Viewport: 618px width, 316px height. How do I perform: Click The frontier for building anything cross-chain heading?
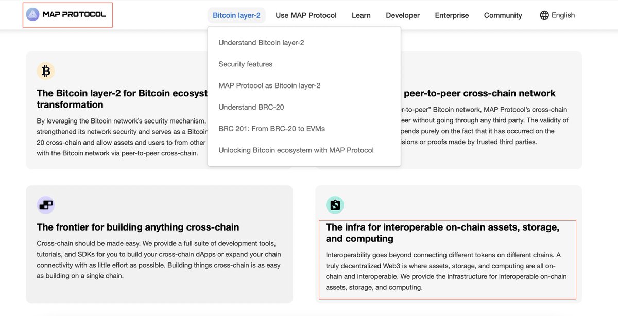coord(138,227)
